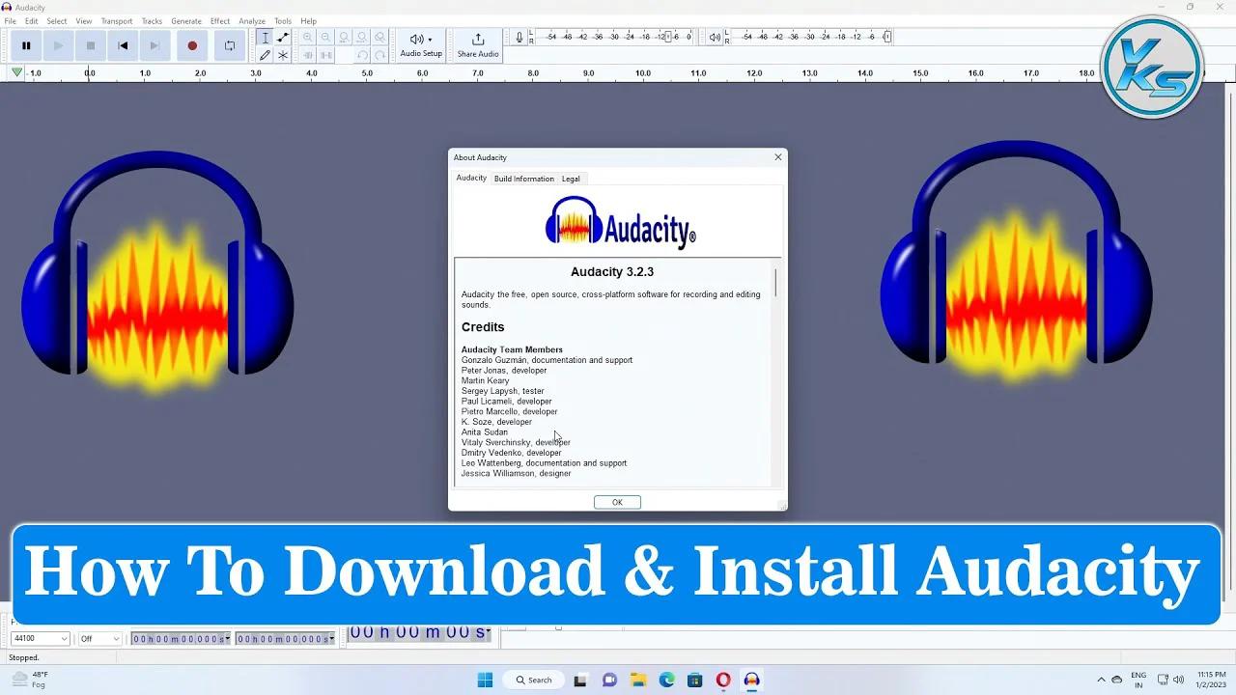Click OK in the About Audacity dialog
This screenshot has width=1236, height=695.
coord(616,502)
